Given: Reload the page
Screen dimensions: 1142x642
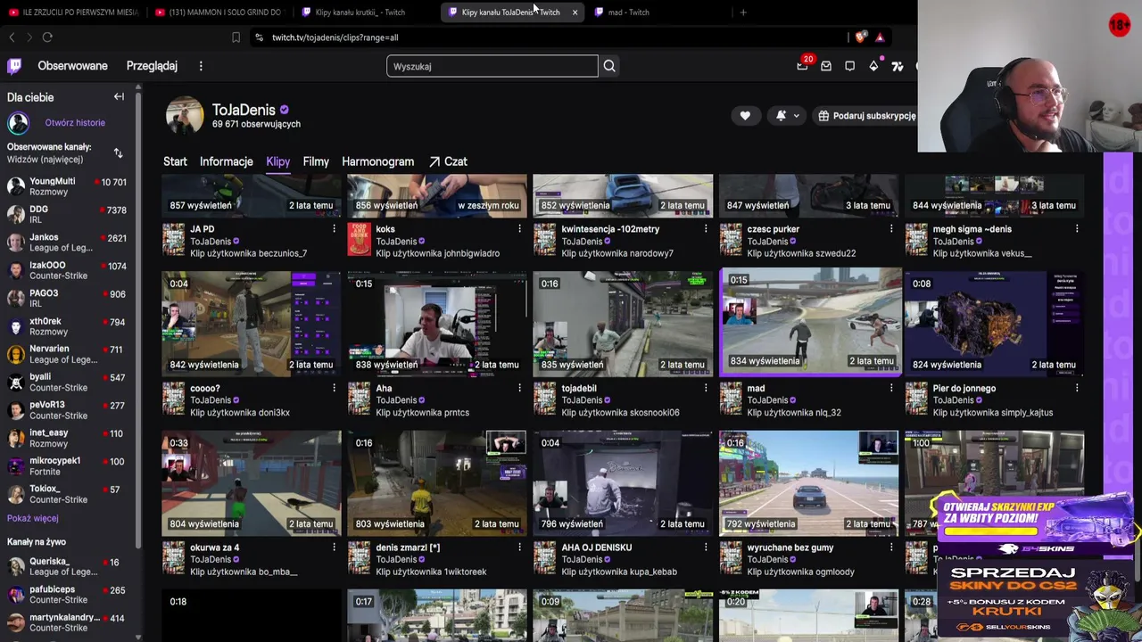Looking at the screenshot, I should [47, 37].
